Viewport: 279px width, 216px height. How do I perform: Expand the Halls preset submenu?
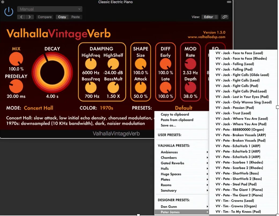[x=182, y=169]
